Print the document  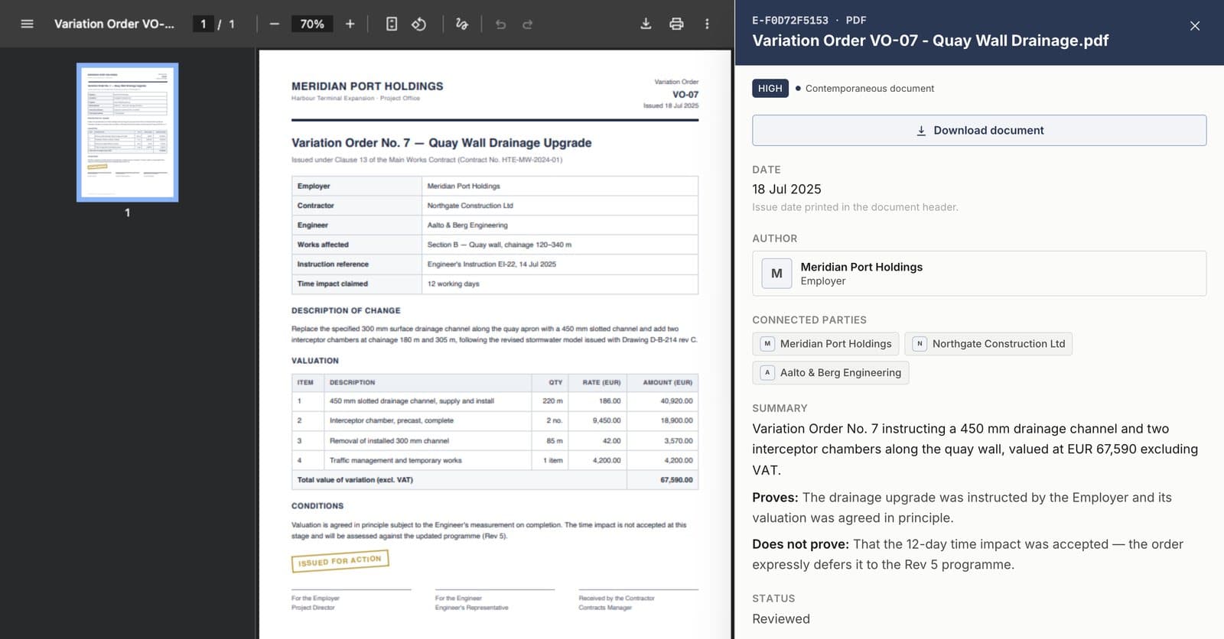click(x=676, y=24)
